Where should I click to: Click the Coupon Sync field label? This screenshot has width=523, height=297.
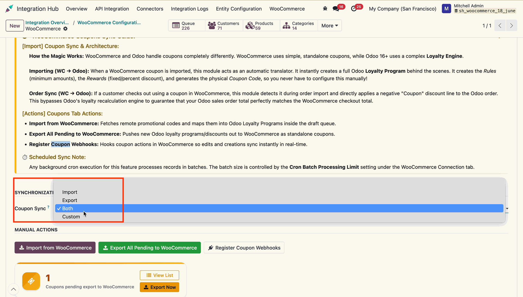point(30,209)
